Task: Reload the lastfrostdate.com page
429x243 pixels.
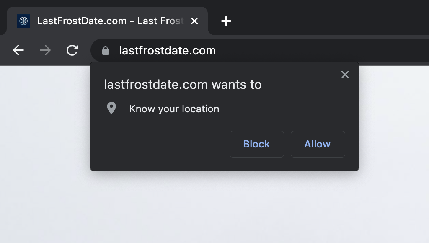Action: [x=72, y=50]
